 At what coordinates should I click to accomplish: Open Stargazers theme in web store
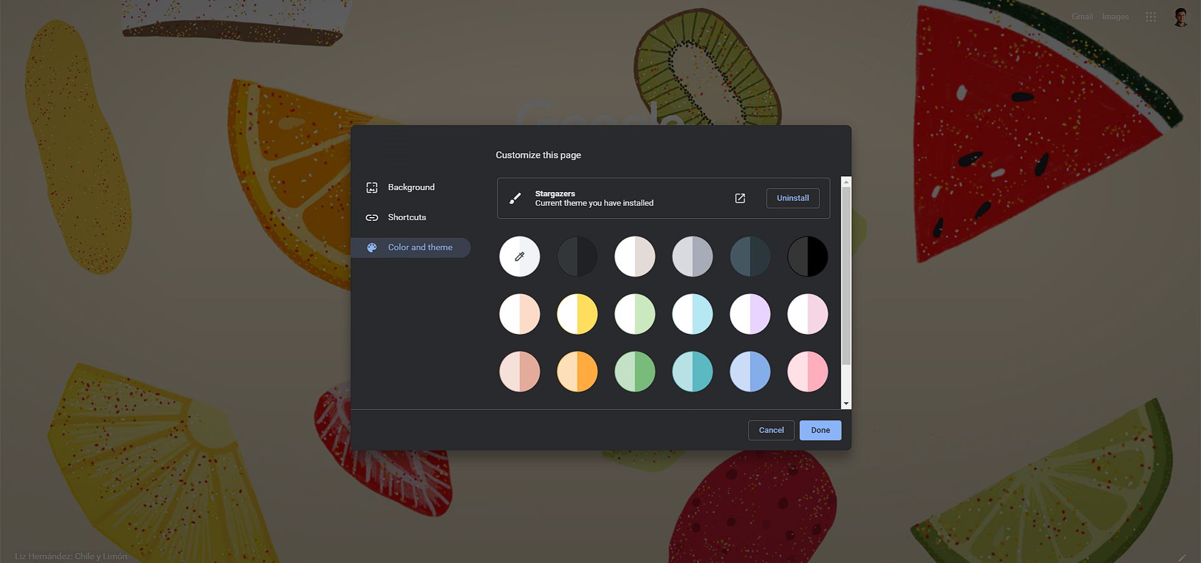coord(740,198)
